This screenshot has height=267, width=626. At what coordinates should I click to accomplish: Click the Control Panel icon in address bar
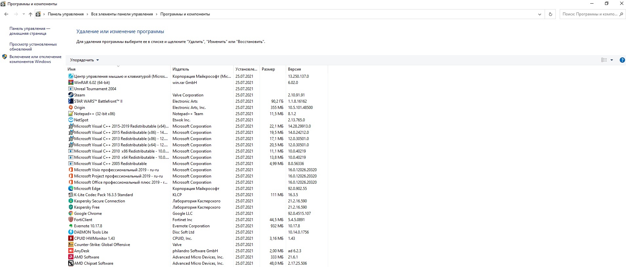[38, 14]
